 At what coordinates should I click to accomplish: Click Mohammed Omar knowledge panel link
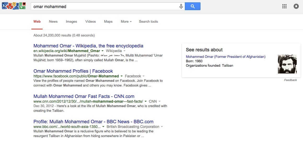coord(226,57)
